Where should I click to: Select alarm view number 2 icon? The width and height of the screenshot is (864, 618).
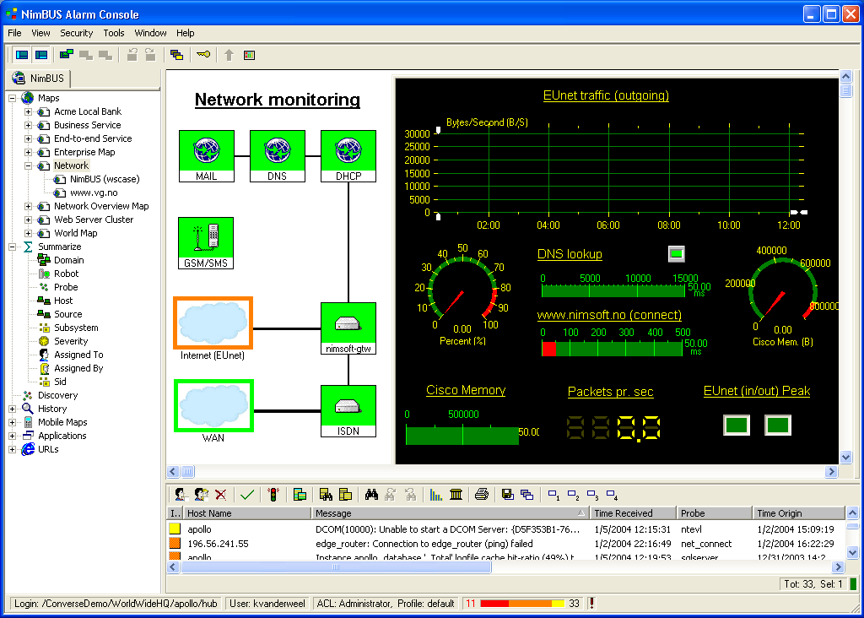[573, 495]
